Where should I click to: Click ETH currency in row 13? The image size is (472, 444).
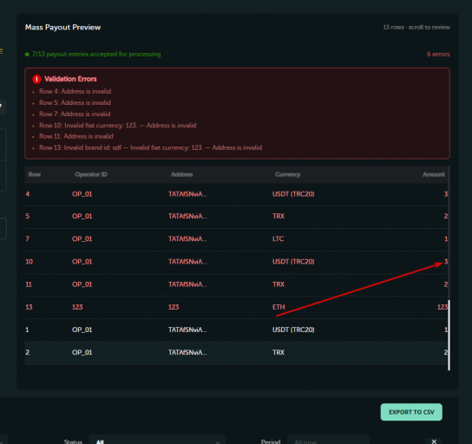[x=279, y=307]
